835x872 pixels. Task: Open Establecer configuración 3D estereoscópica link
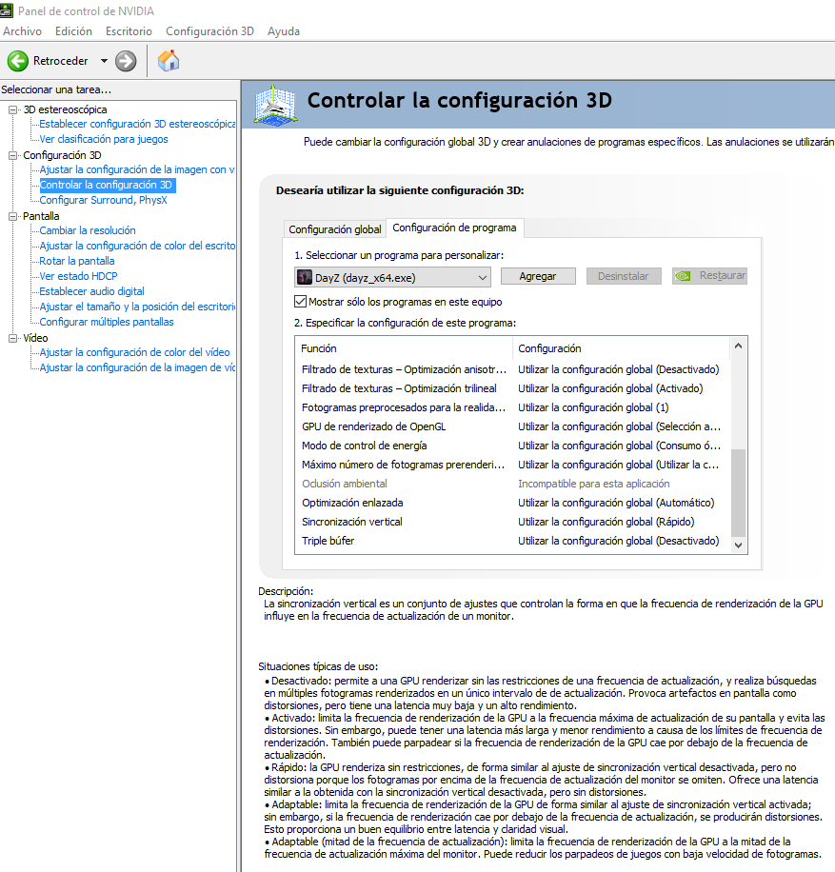click(137, 124)
